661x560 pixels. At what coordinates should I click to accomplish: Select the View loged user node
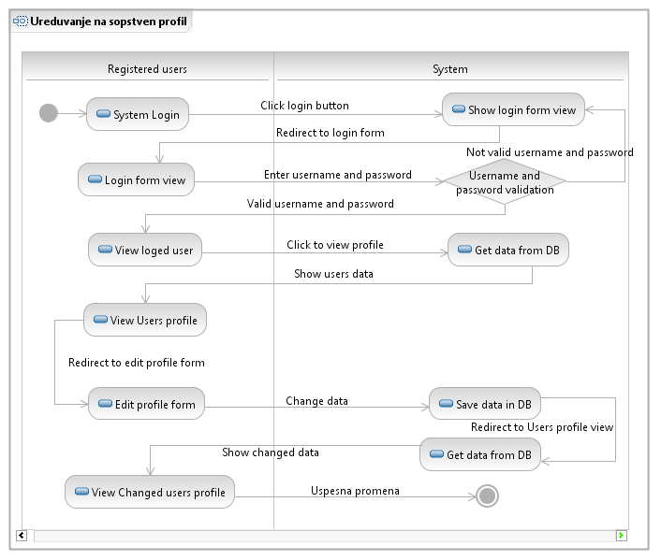click(145, 251)
